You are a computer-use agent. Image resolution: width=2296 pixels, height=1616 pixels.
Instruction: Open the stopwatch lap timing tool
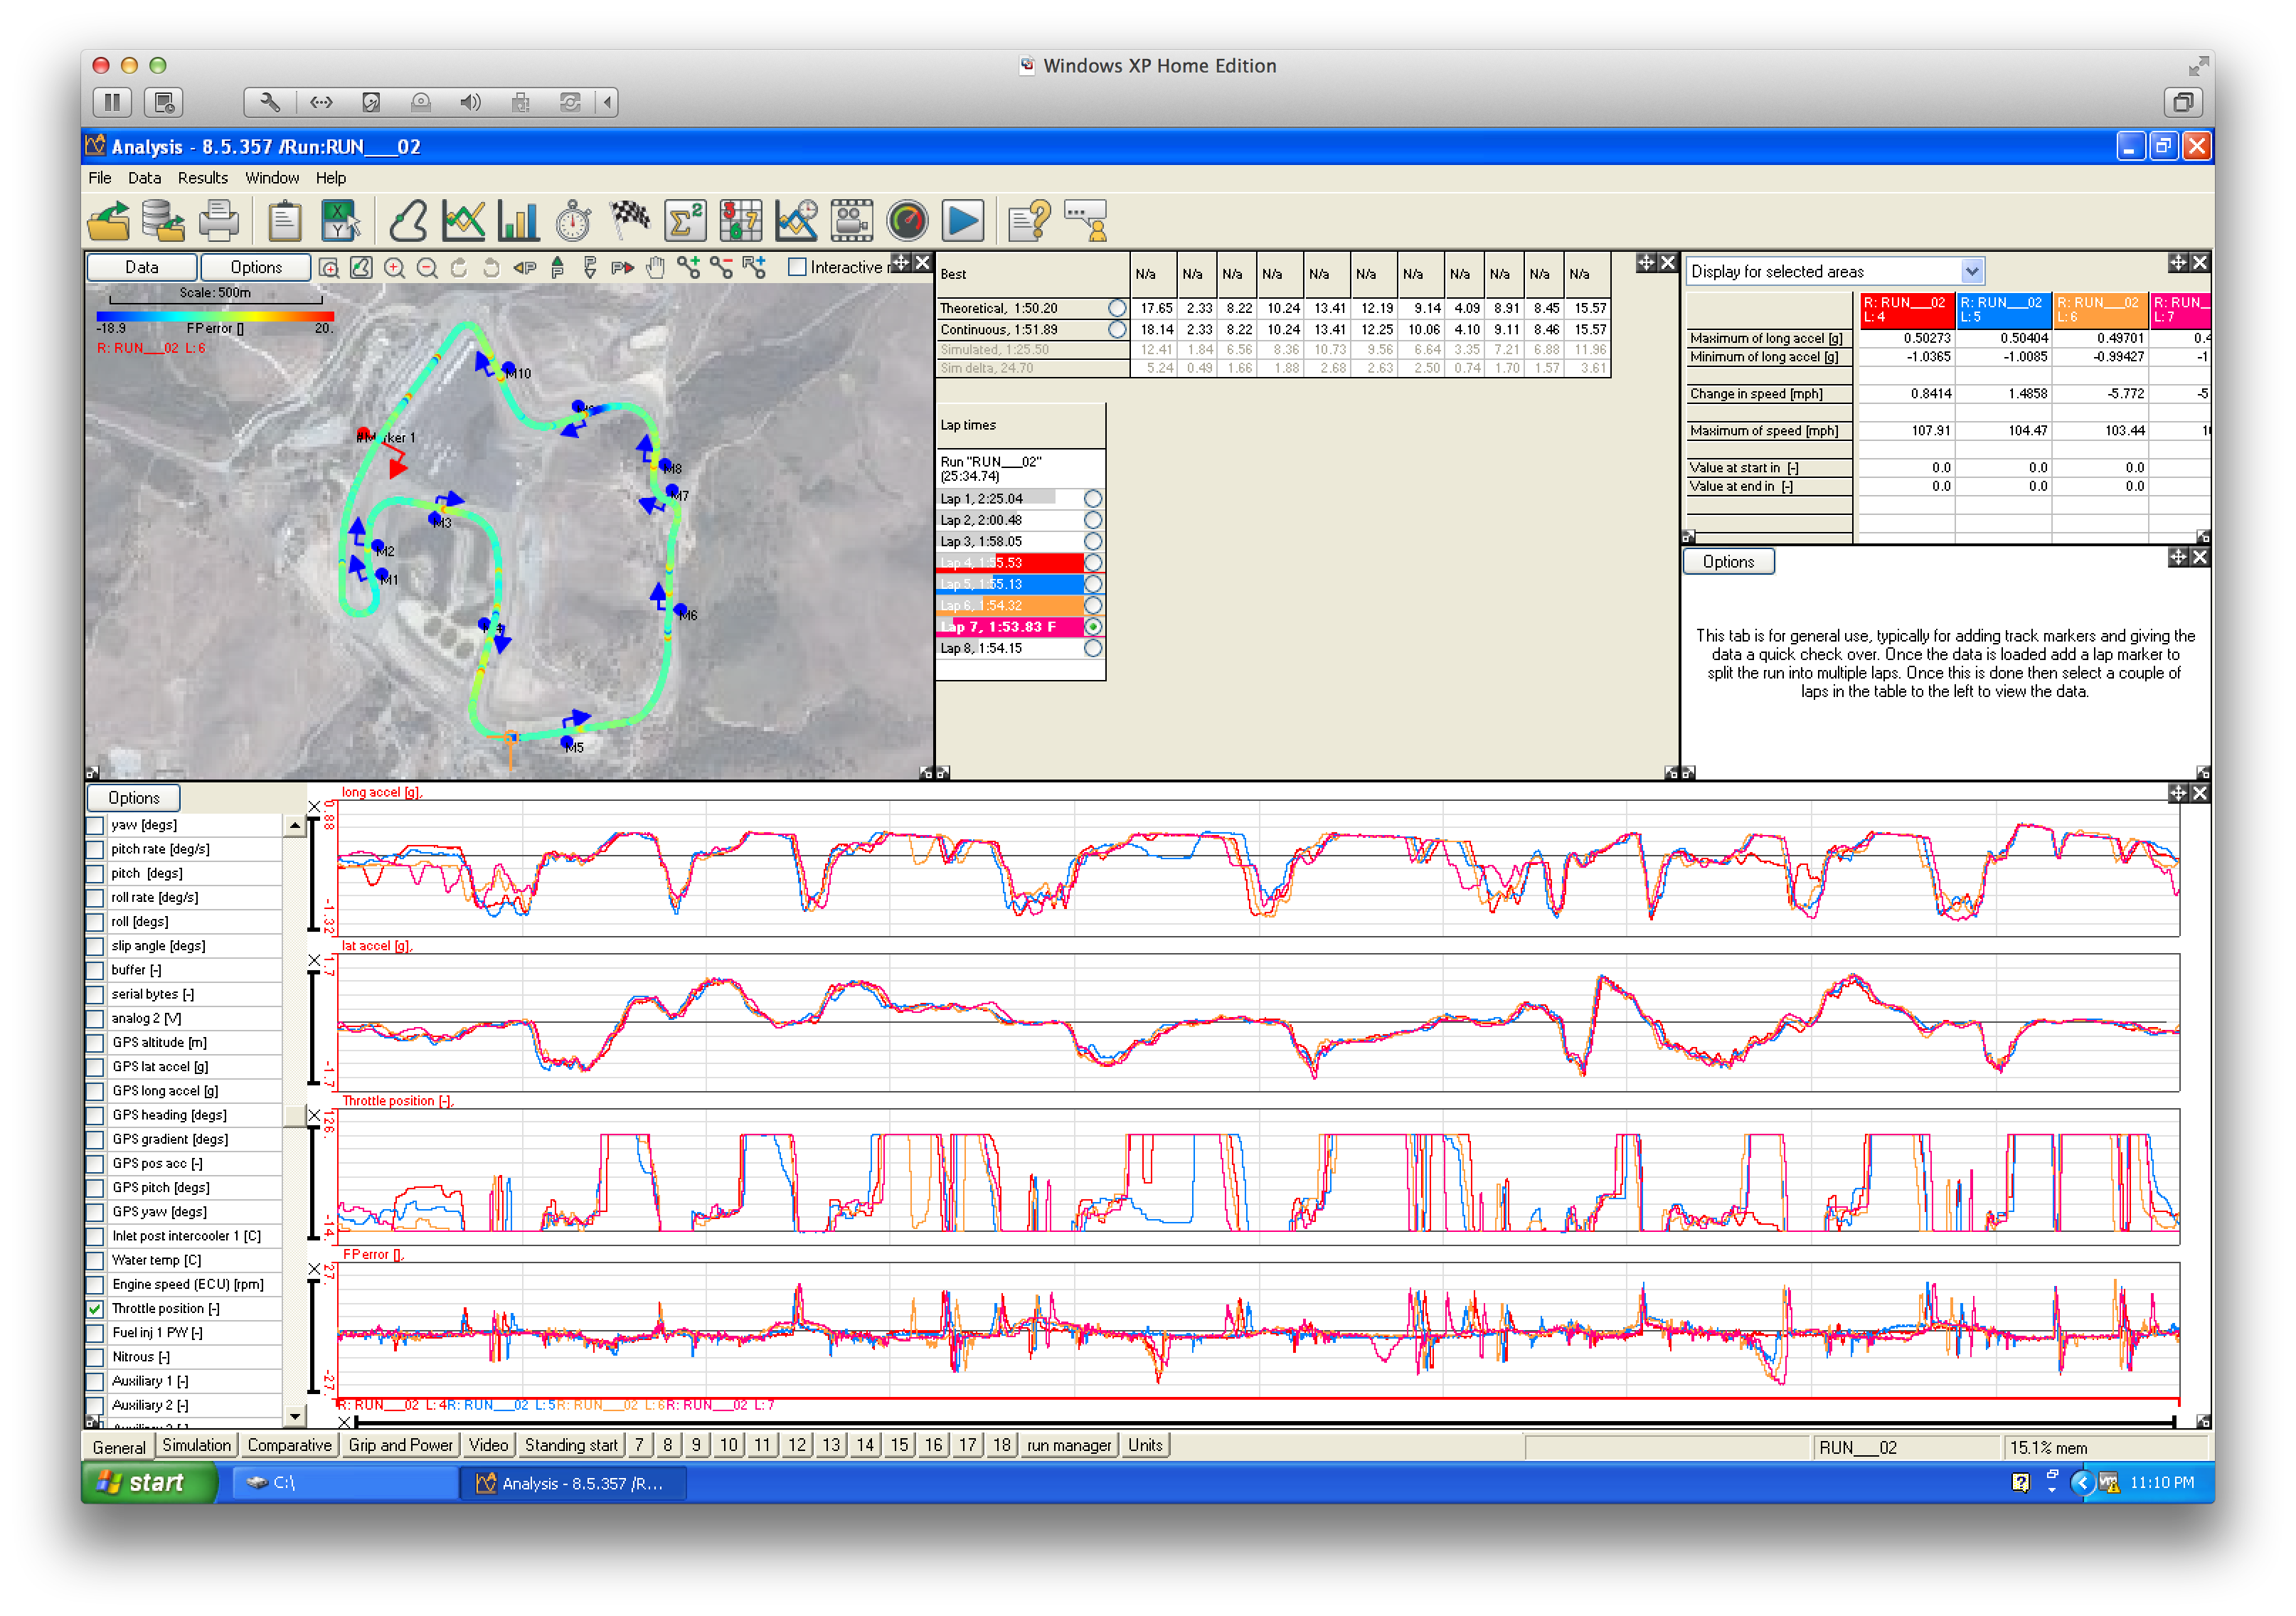573,220
